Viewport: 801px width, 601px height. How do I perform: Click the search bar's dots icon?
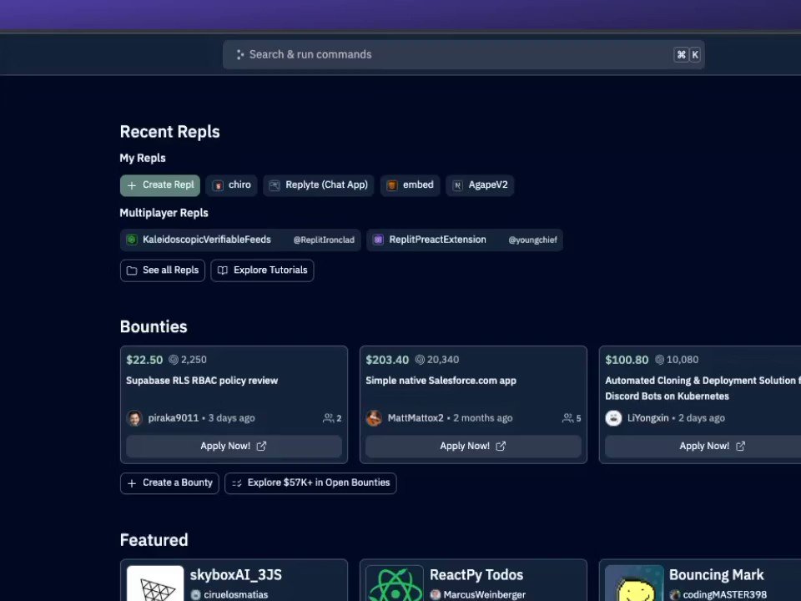point(239,55)
